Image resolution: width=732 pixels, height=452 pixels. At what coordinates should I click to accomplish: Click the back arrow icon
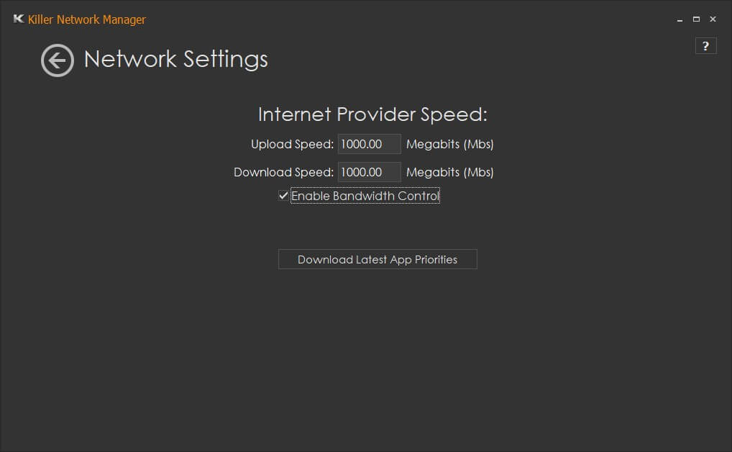[x=57, y=60]
